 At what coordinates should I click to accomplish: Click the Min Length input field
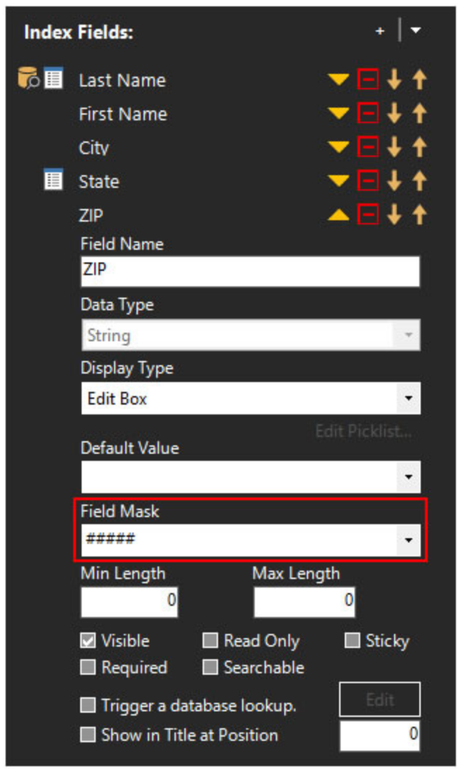(129, 602)
